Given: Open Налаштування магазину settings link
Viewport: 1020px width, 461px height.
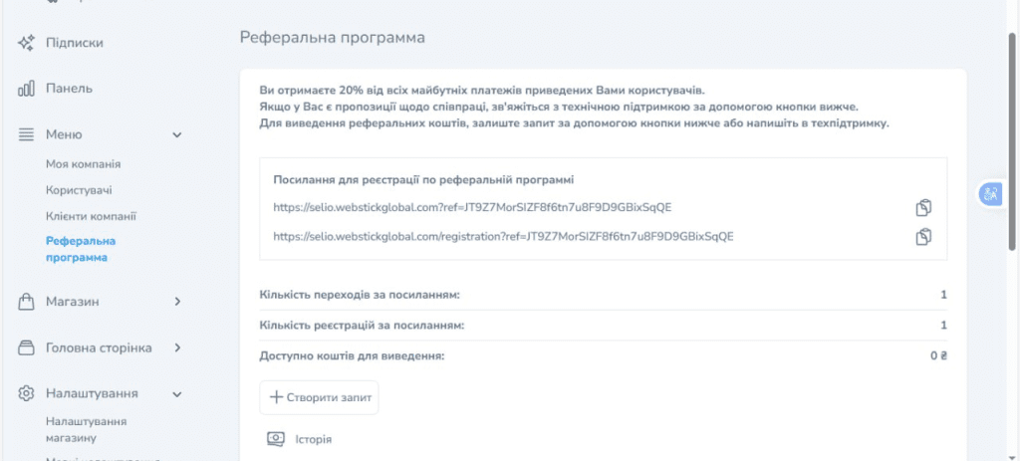Looking at the screenshot, I should coord(85,429).
